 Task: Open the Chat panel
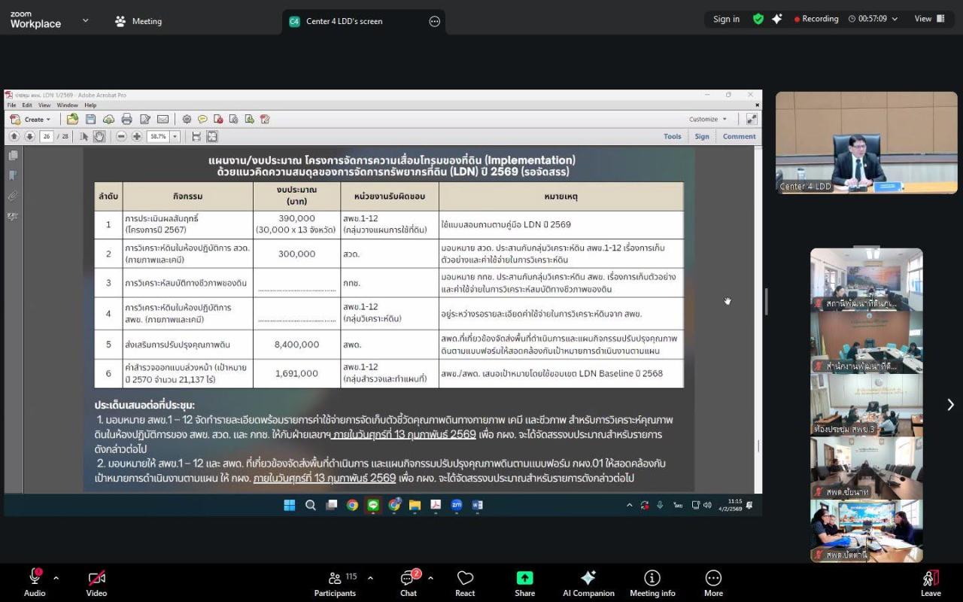409,582
